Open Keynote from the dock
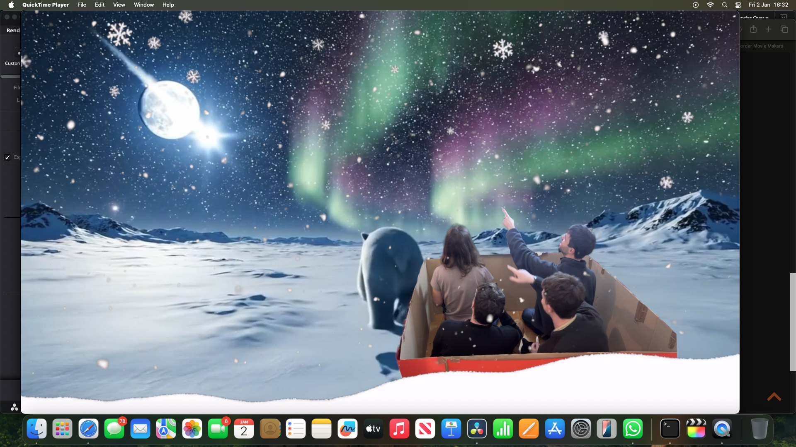This screenshot has height=447, width=796. pos(451,429)
